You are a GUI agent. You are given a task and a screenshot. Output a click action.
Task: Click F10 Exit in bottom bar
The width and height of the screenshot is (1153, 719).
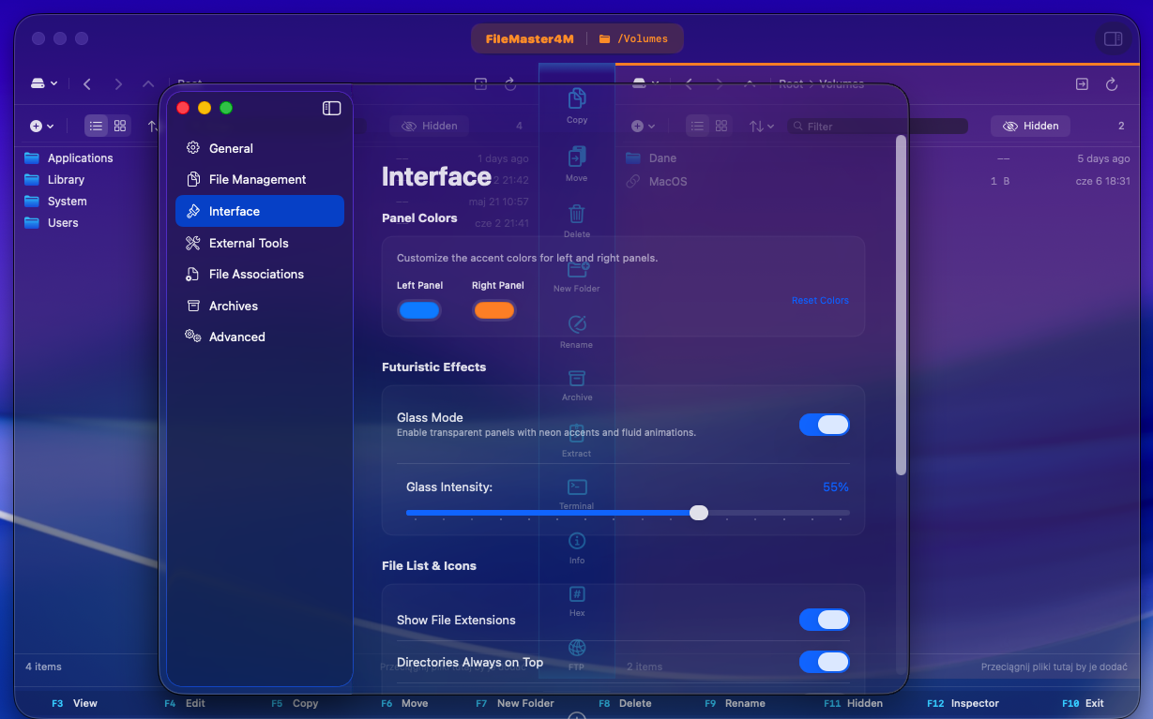tap(1083, 703)
